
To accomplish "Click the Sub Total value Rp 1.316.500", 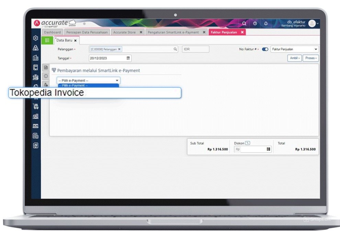I will [217, 149].
